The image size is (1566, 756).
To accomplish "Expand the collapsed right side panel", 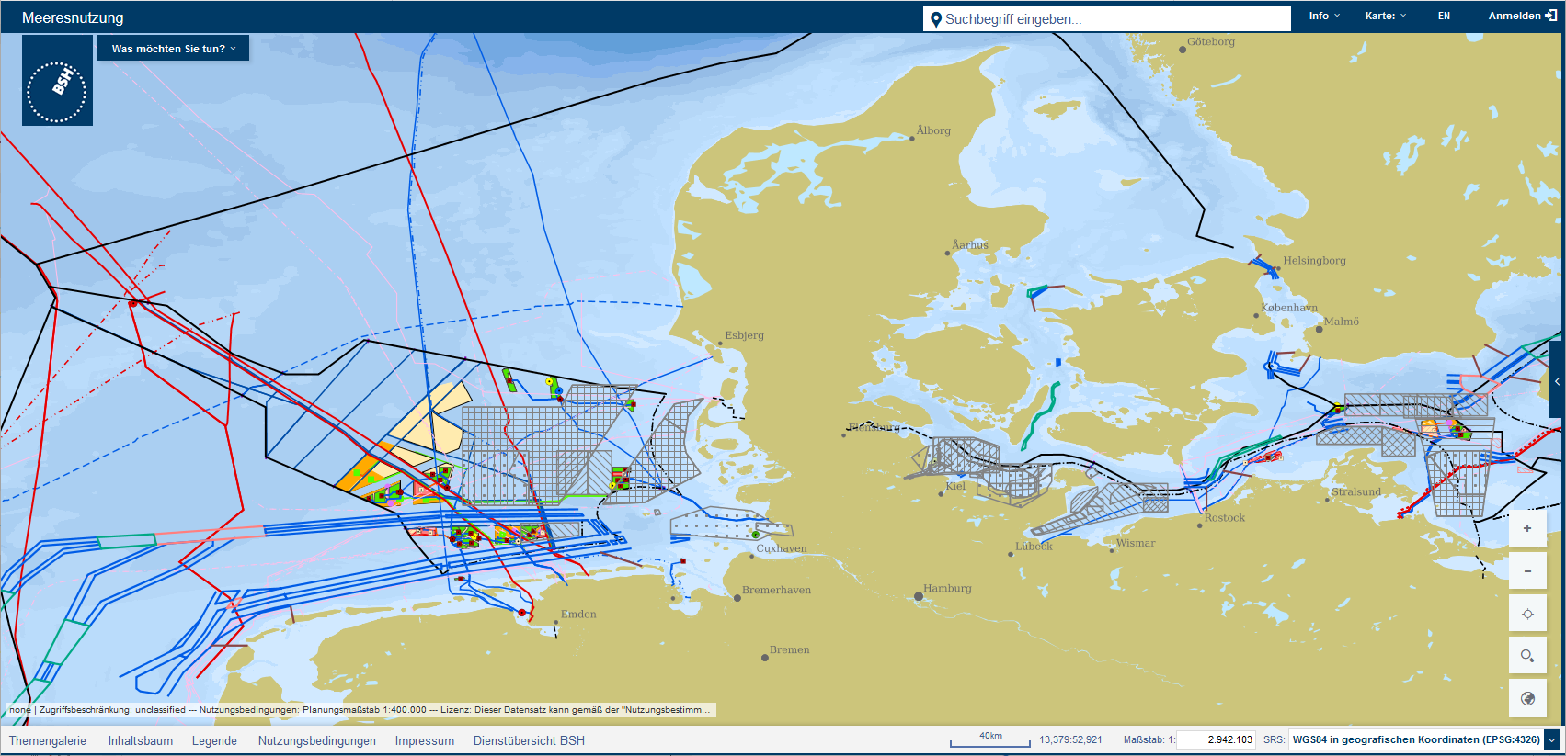I will [x=1557, y=381].
